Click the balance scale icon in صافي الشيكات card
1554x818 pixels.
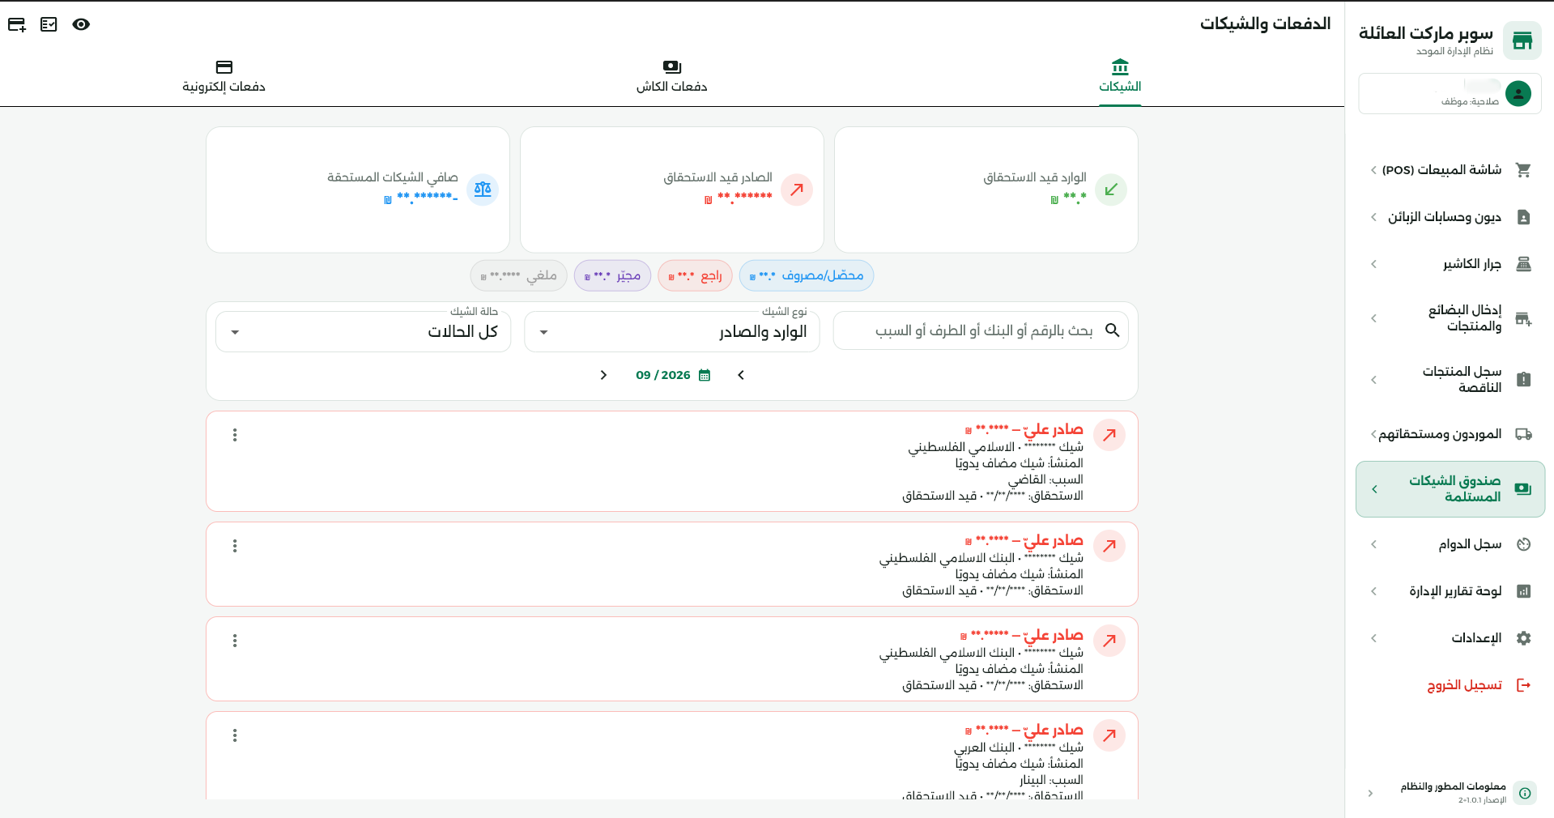click(x=483, y=190)
